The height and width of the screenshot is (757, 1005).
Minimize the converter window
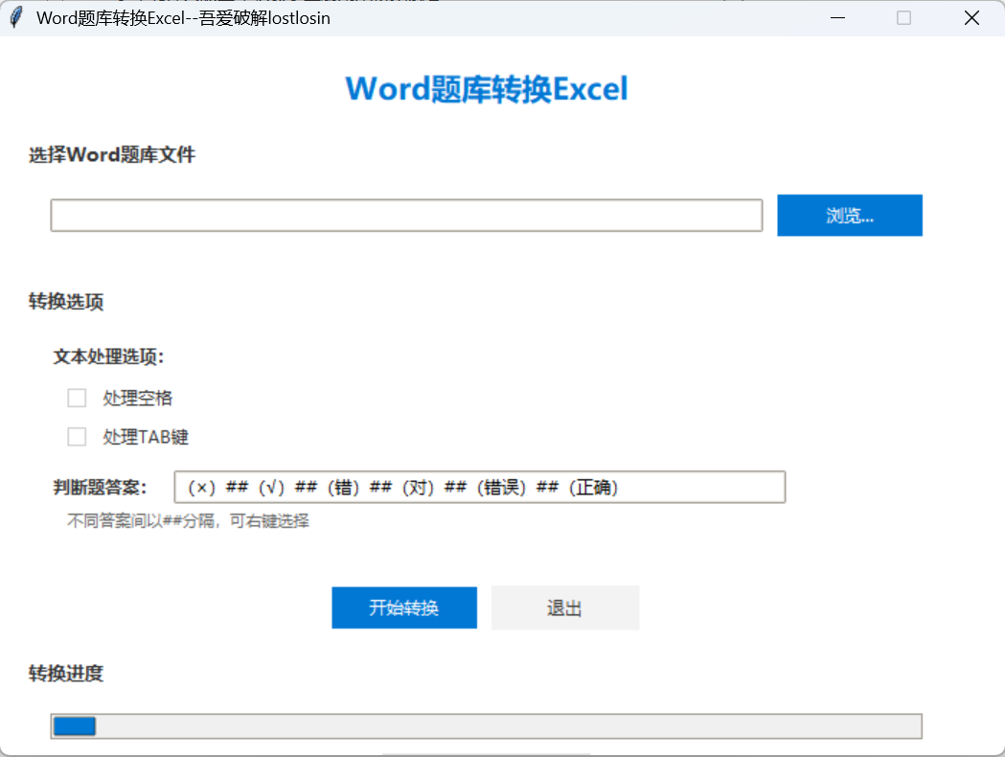pyautogui.click(x=836, y=17)
